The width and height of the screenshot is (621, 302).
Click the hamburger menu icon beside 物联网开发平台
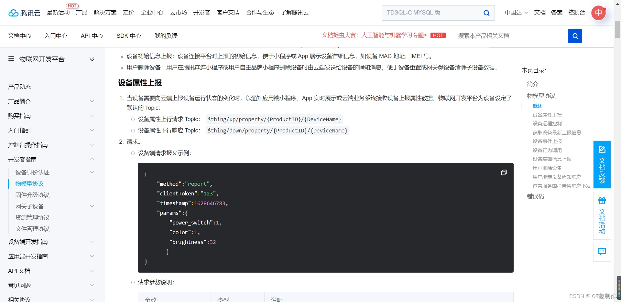(11, 59)
